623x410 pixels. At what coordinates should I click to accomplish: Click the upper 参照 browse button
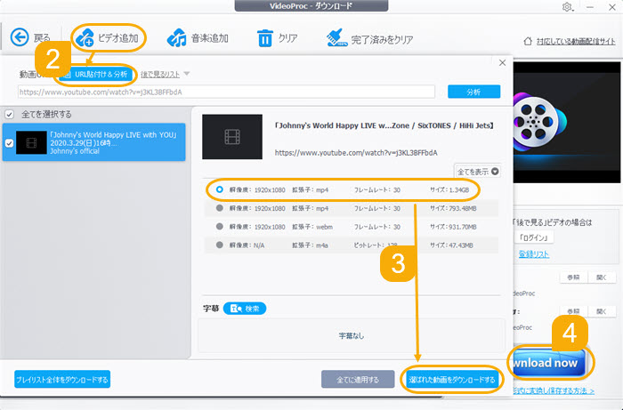(x=573, y=277)
